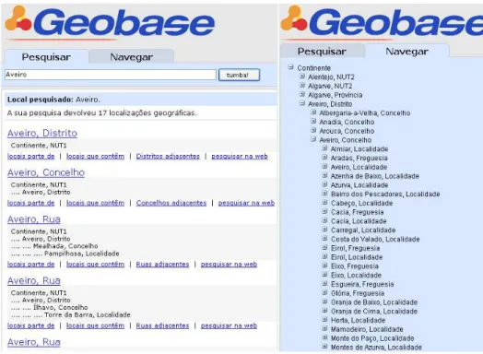The height and width of the screenshot is (354, 483).
Task: Expand the Cacia, Freguesia node
Action: point(324,211)
